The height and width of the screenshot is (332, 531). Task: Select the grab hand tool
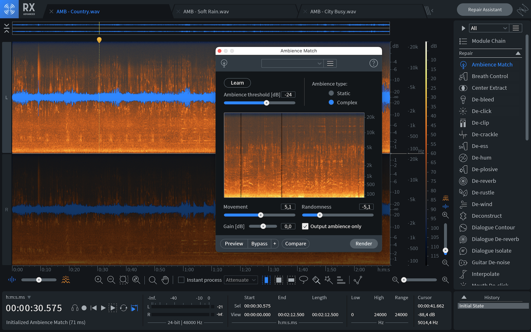point(165,280)
